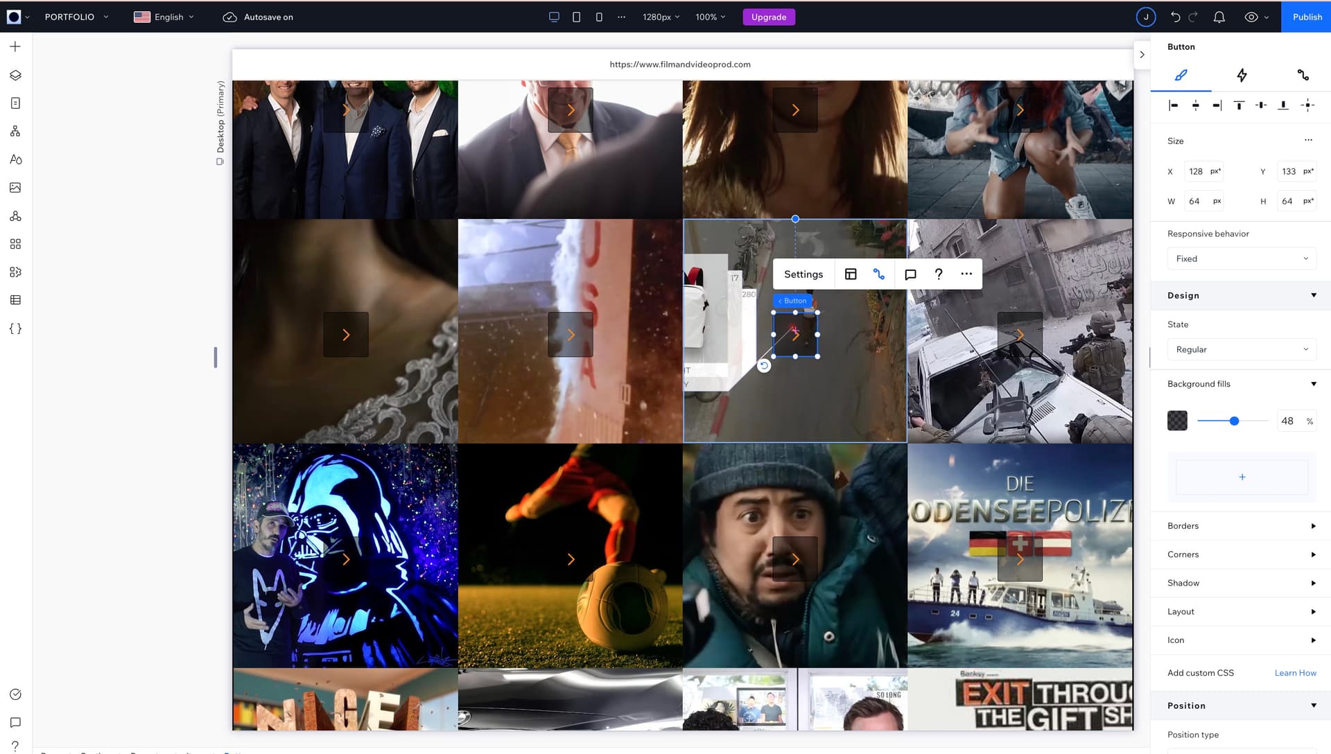Click help icon in floating toolbar
The image size is (1331, 754).
pyautogui.click(x=939, y=274)
